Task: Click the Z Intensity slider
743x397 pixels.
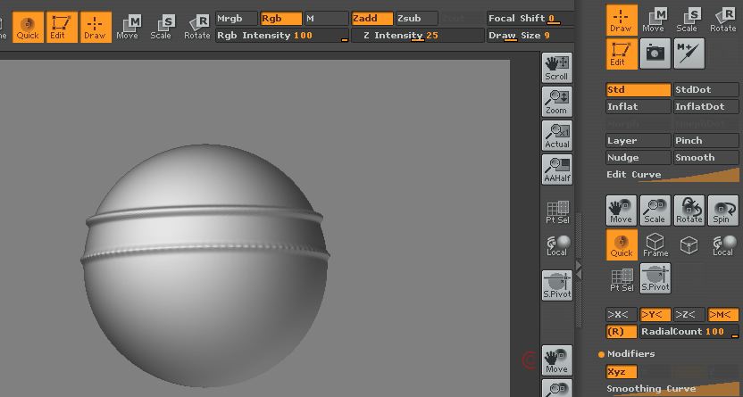Action: coord(418,36)
